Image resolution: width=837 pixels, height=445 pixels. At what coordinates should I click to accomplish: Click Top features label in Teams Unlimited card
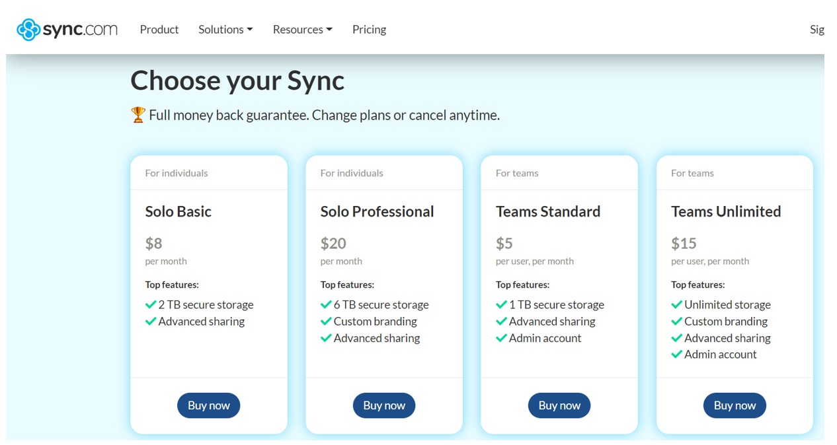[x=697, y=285]
